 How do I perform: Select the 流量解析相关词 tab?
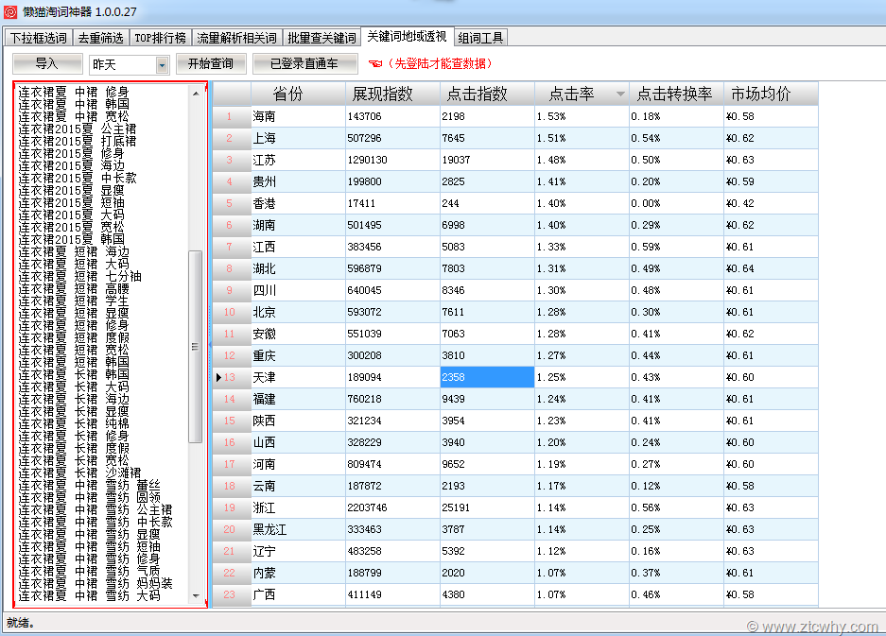point(236,38)
